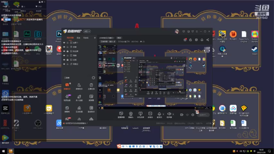
Task: Open the notification bell in companion window
Action: point(202,40)
